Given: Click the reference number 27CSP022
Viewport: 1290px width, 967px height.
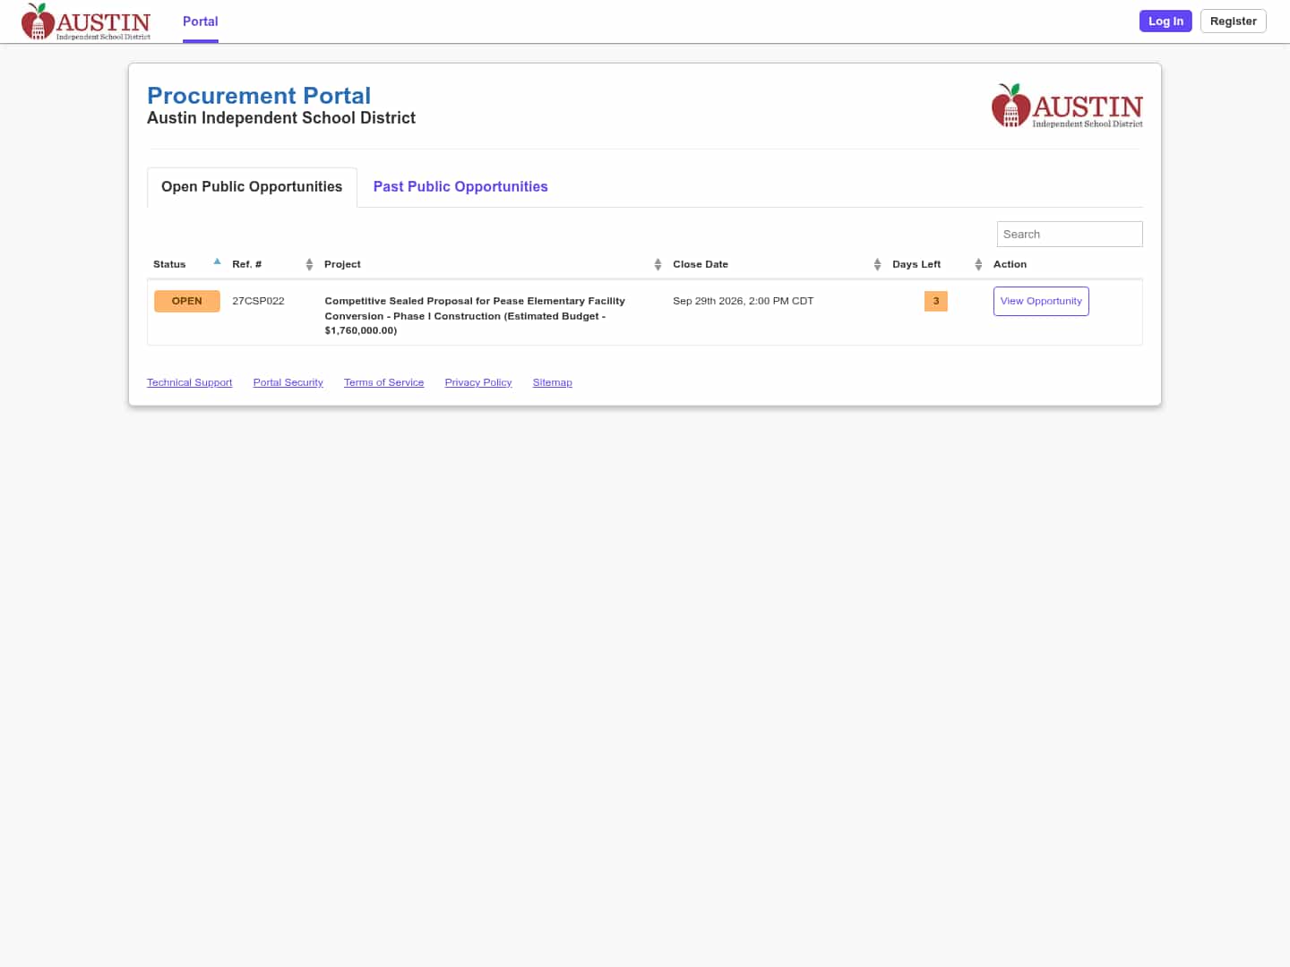Looking at the screenshot, I should click(x=258, y=301).
